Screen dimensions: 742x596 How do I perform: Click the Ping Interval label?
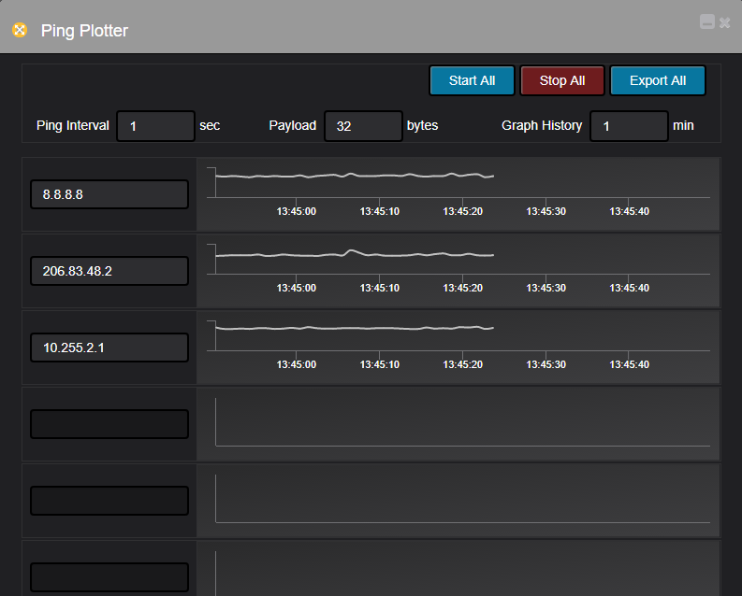[73, 125]
